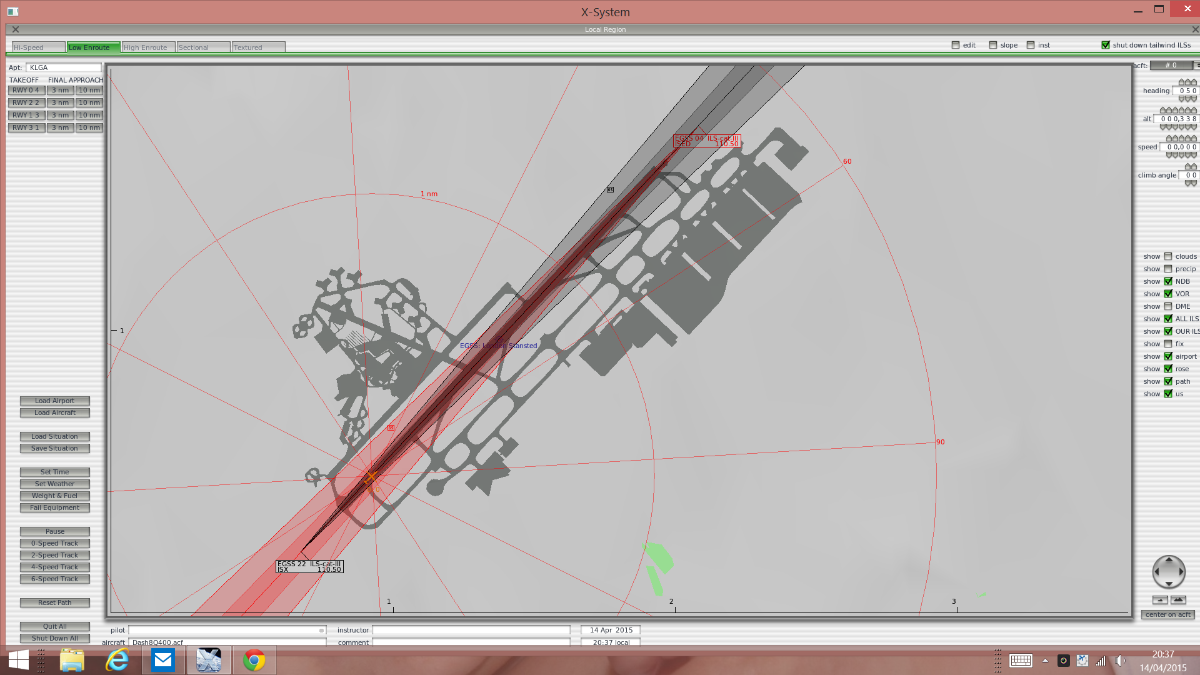Switch to Textured map tab
The width and height of the screenshot is (1200, 675).
258,47
